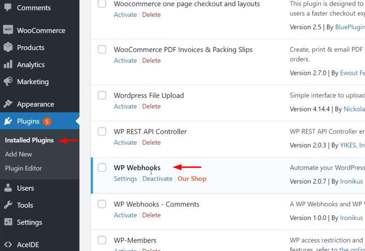The image size is (365, 251).
Task: Open the WooCommerce menu
Action: click(x=40, y=31)
